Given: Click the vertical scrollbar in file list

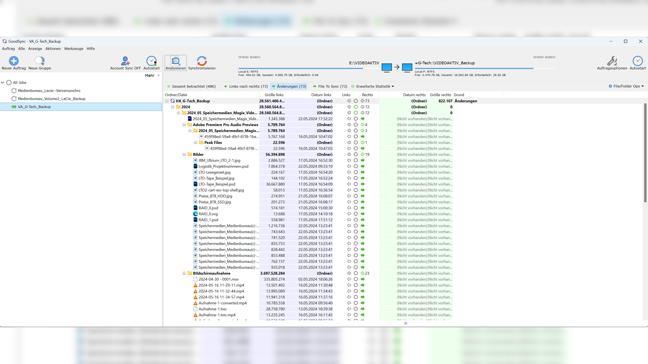Looking at the screenshot, I should pyautogui.click(x=645, y=152).
